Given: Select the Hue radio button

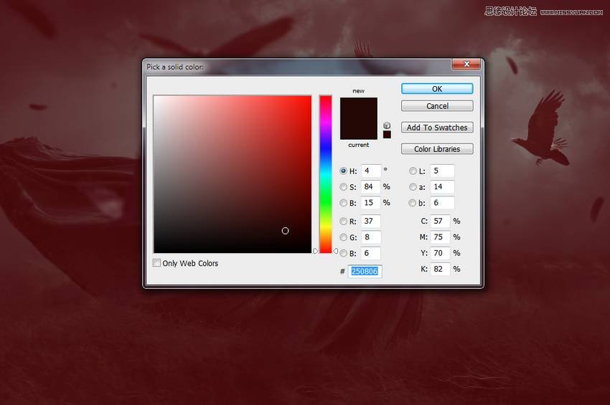Looking at the screenshot, I should pyautogui.click(x=344, y=171).
